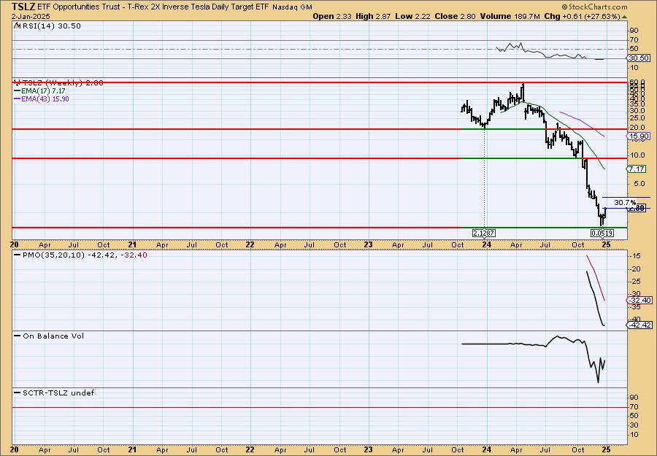
Task: Click the -15 label on the PMO axis
Action: [x=635, y=256]
